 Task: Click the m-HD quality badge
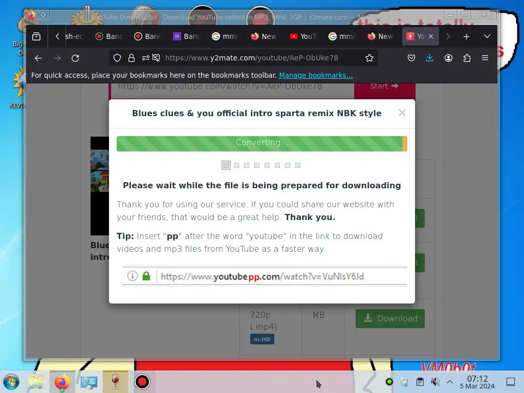(x=262, y=339)
